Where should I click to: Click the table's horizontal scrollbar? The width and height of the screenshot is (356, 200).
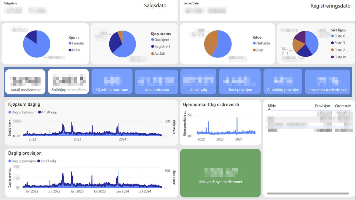(308, 193)
